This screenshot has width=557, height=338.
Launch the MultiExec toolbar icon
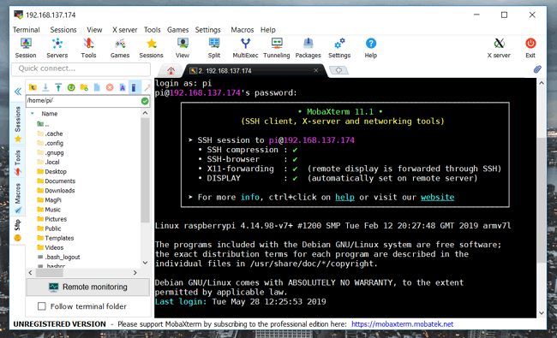tap(245, 48)
